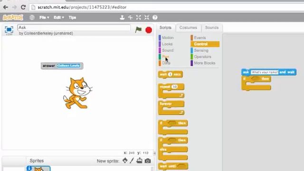This screenshot has width=304, height=171.
Task: Paint a new sprite with the brush icon
Action: point(132,161)
